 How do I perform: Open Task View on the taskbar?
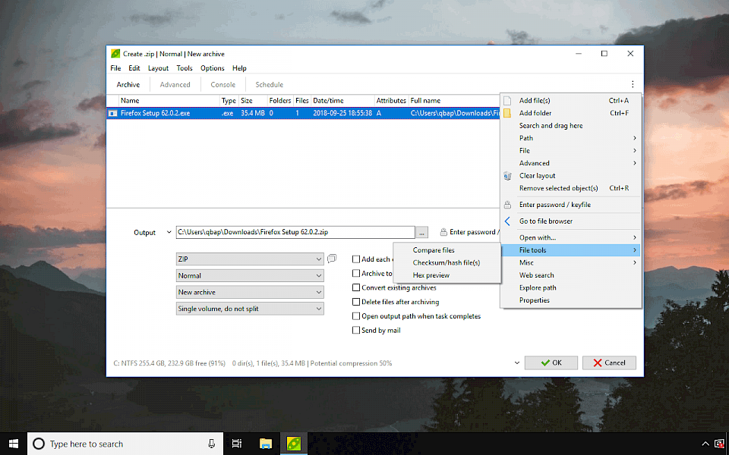pos(237,444)
